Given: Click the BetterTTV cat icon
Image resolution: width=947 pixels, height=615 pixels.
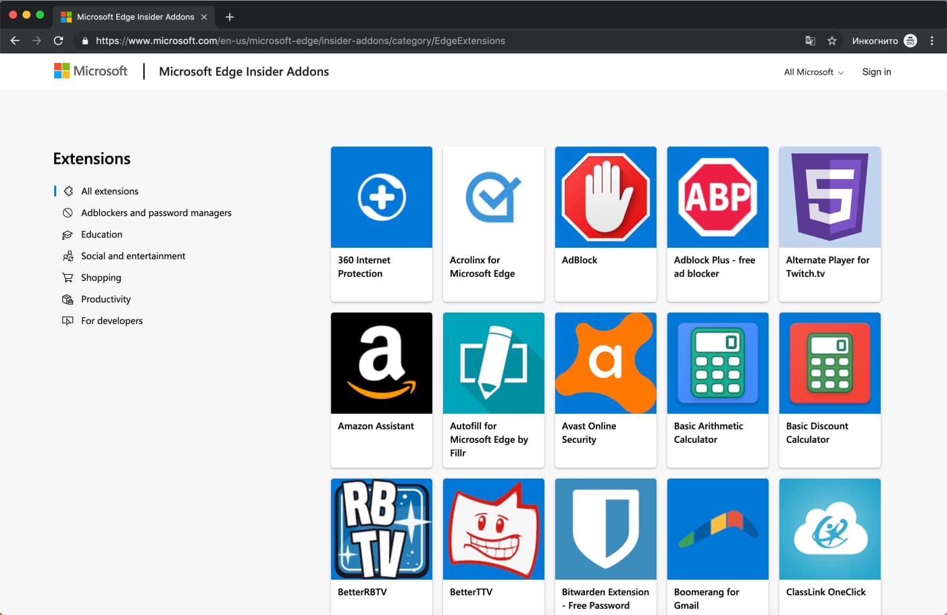Looking at the screenshot, I should click(493, 529).
